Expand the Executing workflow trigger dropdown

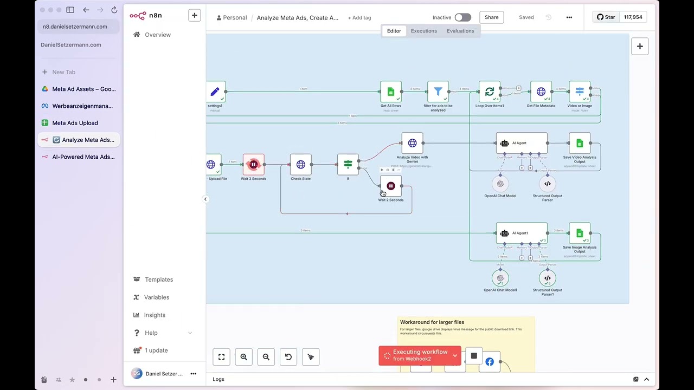click(x=455, y=356)
